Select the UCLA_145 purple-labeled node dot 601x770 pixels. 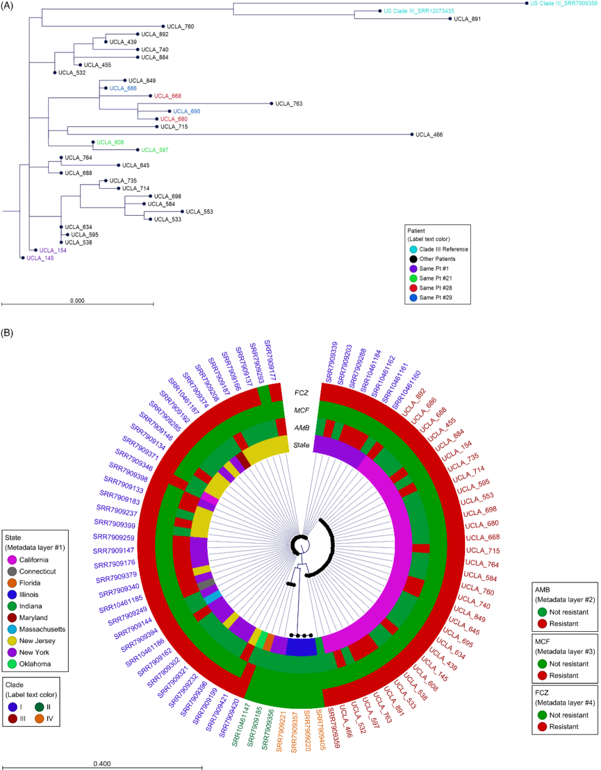(x=24, y=256)
